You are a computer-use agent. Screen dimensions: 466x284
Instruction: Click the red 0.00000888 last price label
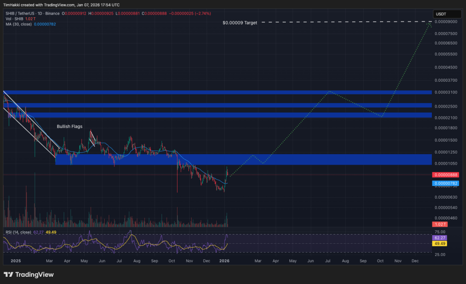pos(446,175)
